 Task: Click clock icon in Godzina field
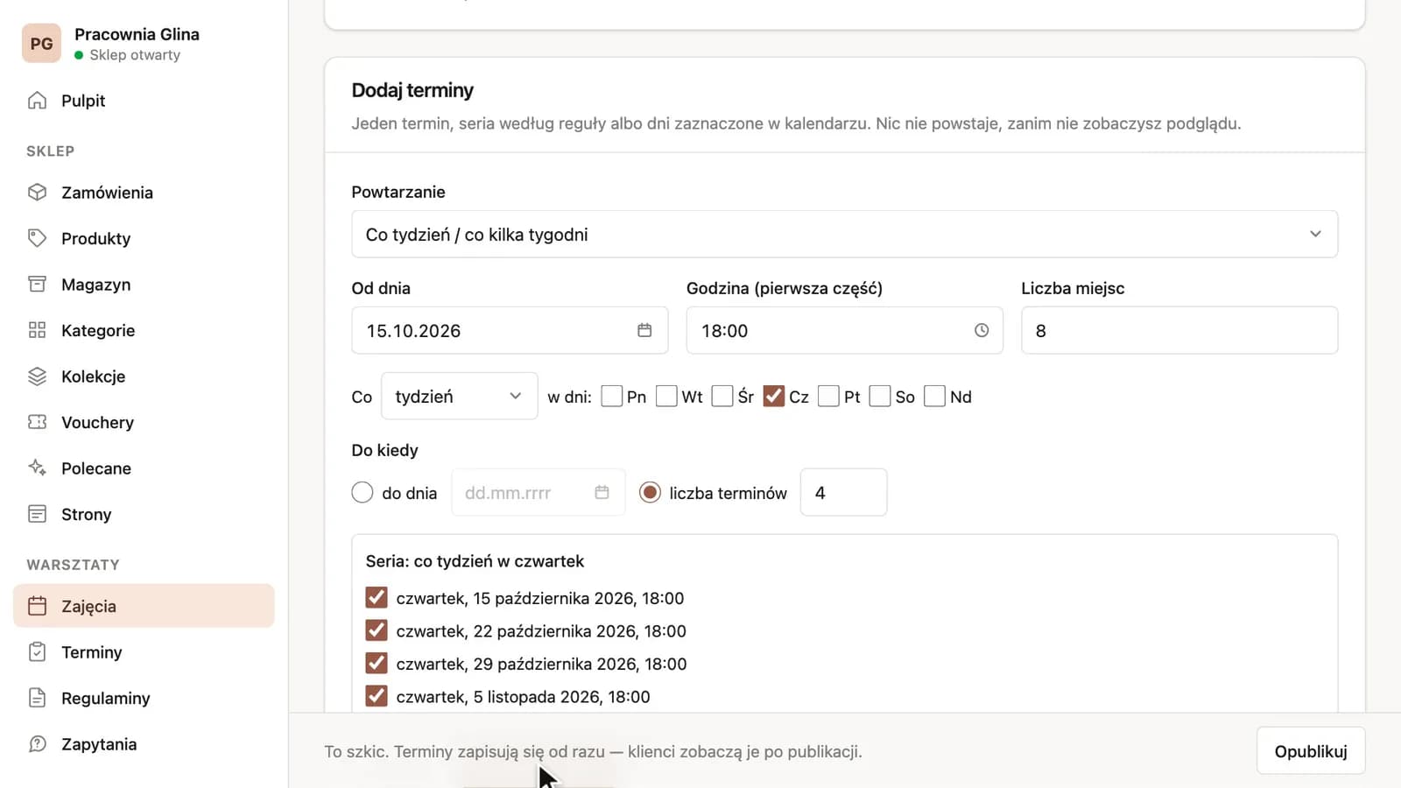(982, 330)
